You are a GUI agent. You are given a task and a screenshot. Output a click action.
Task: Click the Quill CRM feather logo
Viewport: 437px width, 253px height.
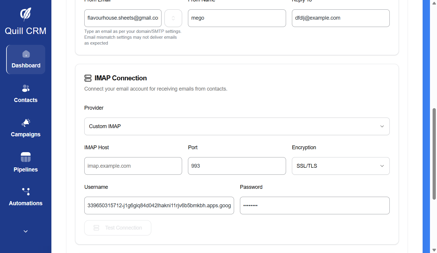26,14
